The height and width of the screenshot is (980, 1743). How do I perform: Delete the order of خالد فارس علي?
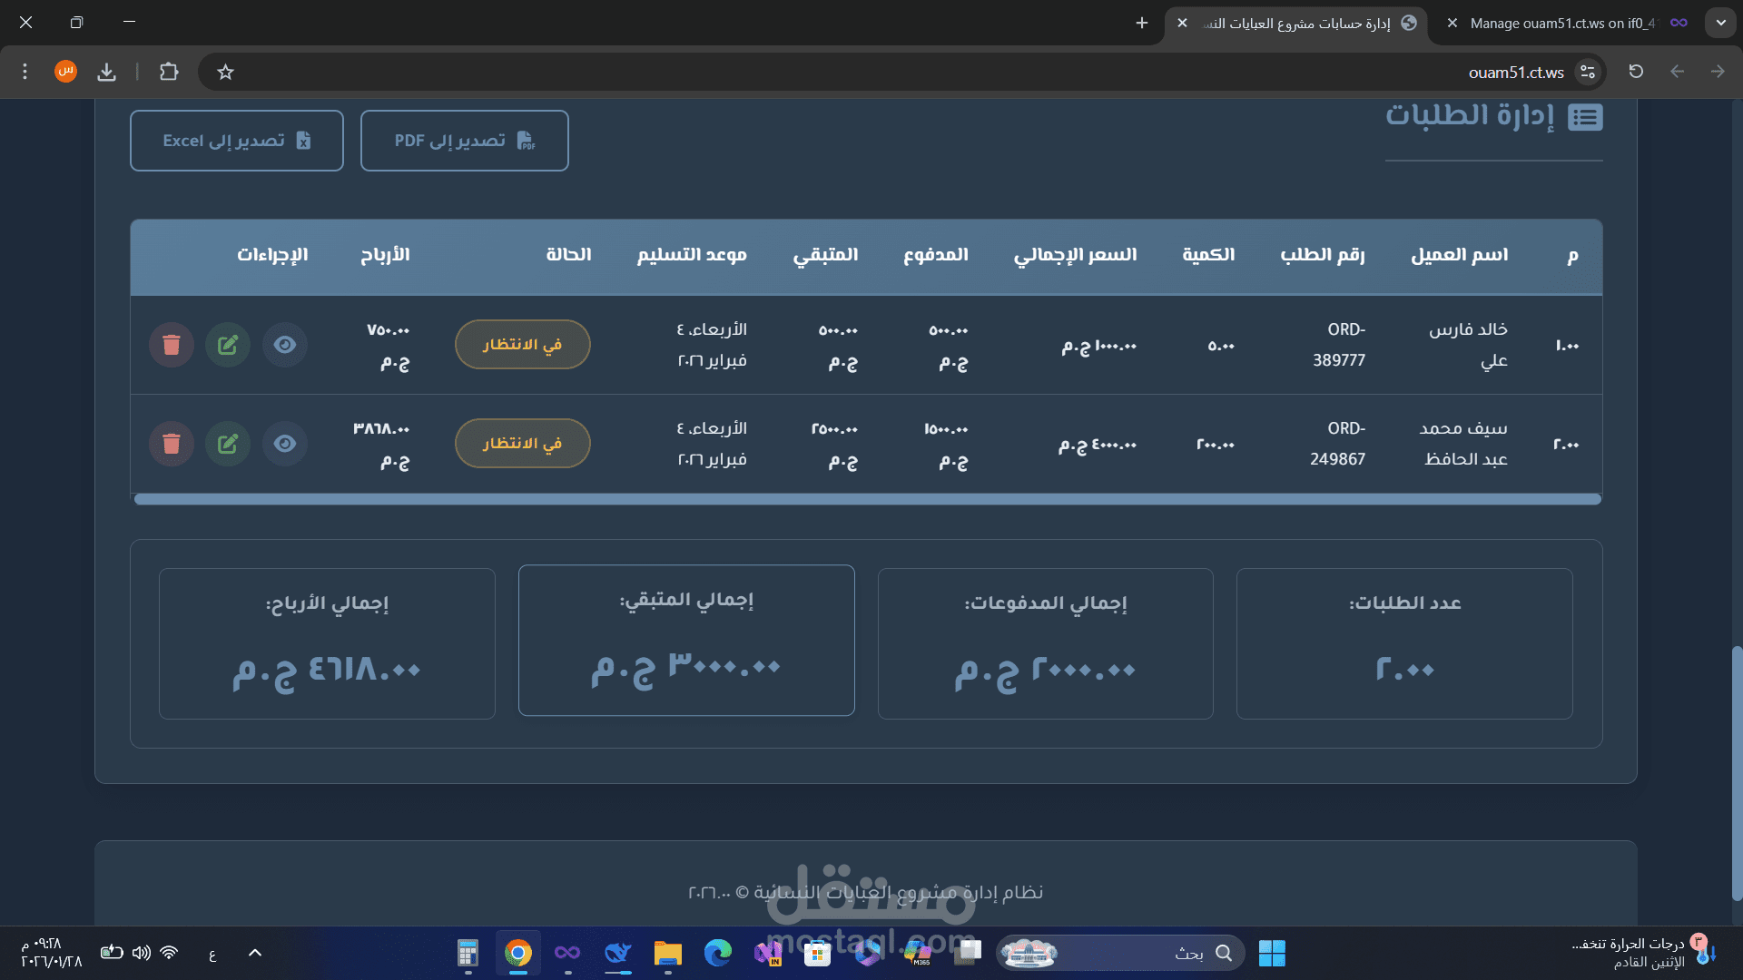(x=172, y=345)
